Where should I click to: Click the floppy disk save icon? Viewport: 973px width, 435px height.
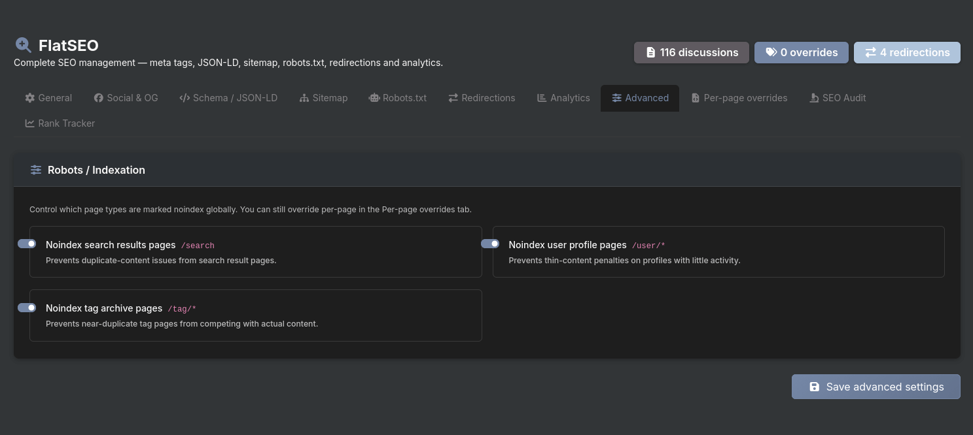pyautogui.click(x=815, y=387)
